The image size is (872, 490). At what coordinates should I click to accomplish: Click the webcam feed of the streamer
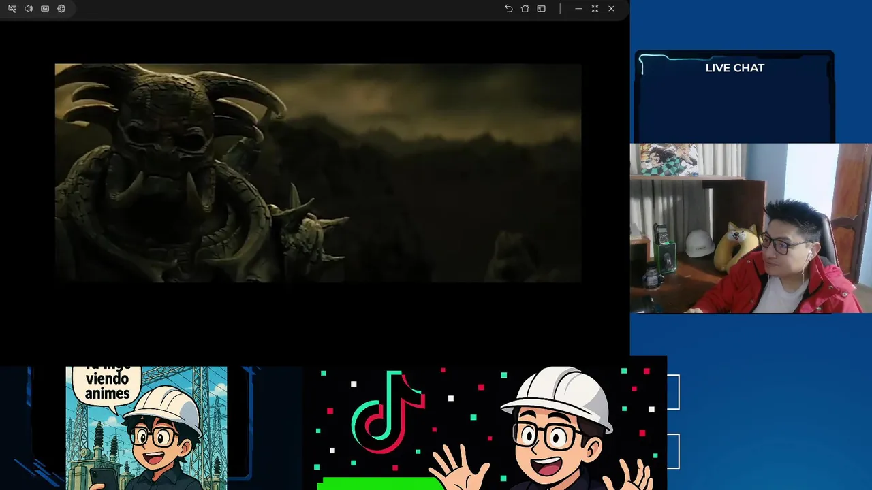tap(751, 228)
